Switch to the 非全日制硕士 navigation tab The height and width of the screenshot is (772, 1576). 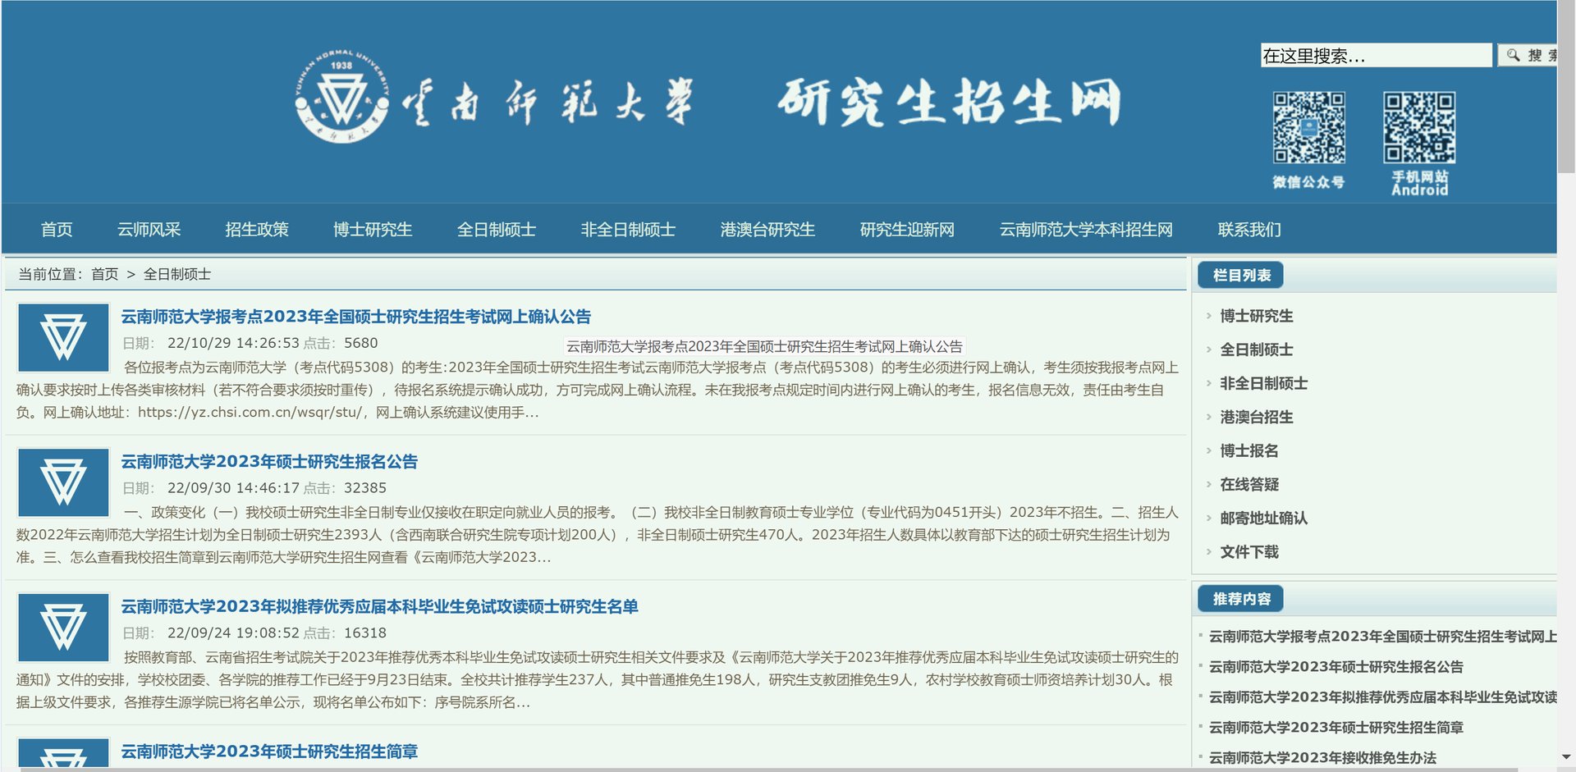(x=629, y=230)
